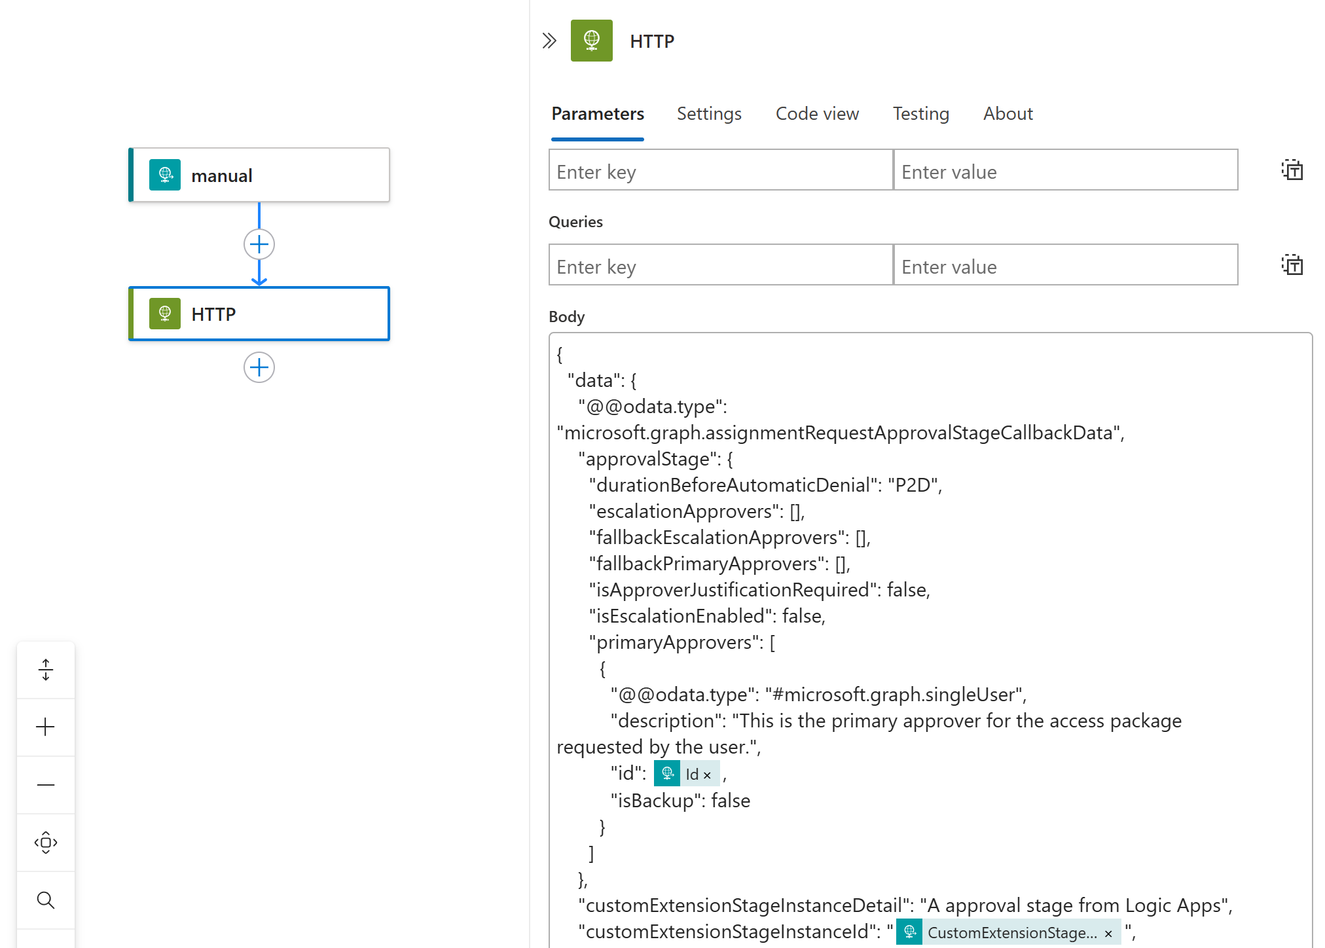Open the Code view tab
This screenshot has height=948, width=1325.
[816, 114]
